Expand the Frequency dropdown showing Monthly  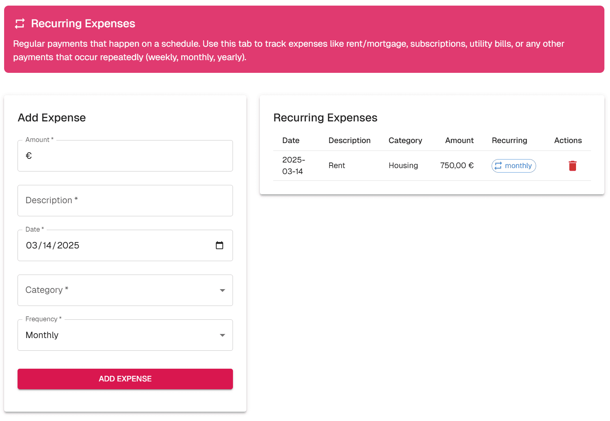pyautogui.click(x=125, y=335)
